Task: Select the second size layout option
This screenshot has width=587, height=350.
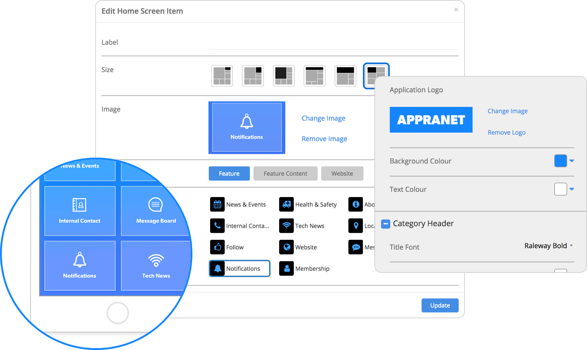Action: click(253, 76)
